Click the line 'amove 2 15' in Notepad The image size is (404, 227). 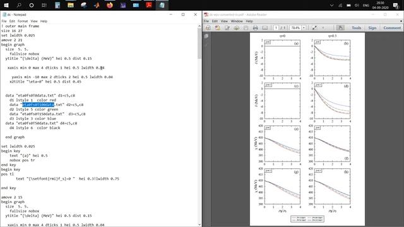coord(11,197)
